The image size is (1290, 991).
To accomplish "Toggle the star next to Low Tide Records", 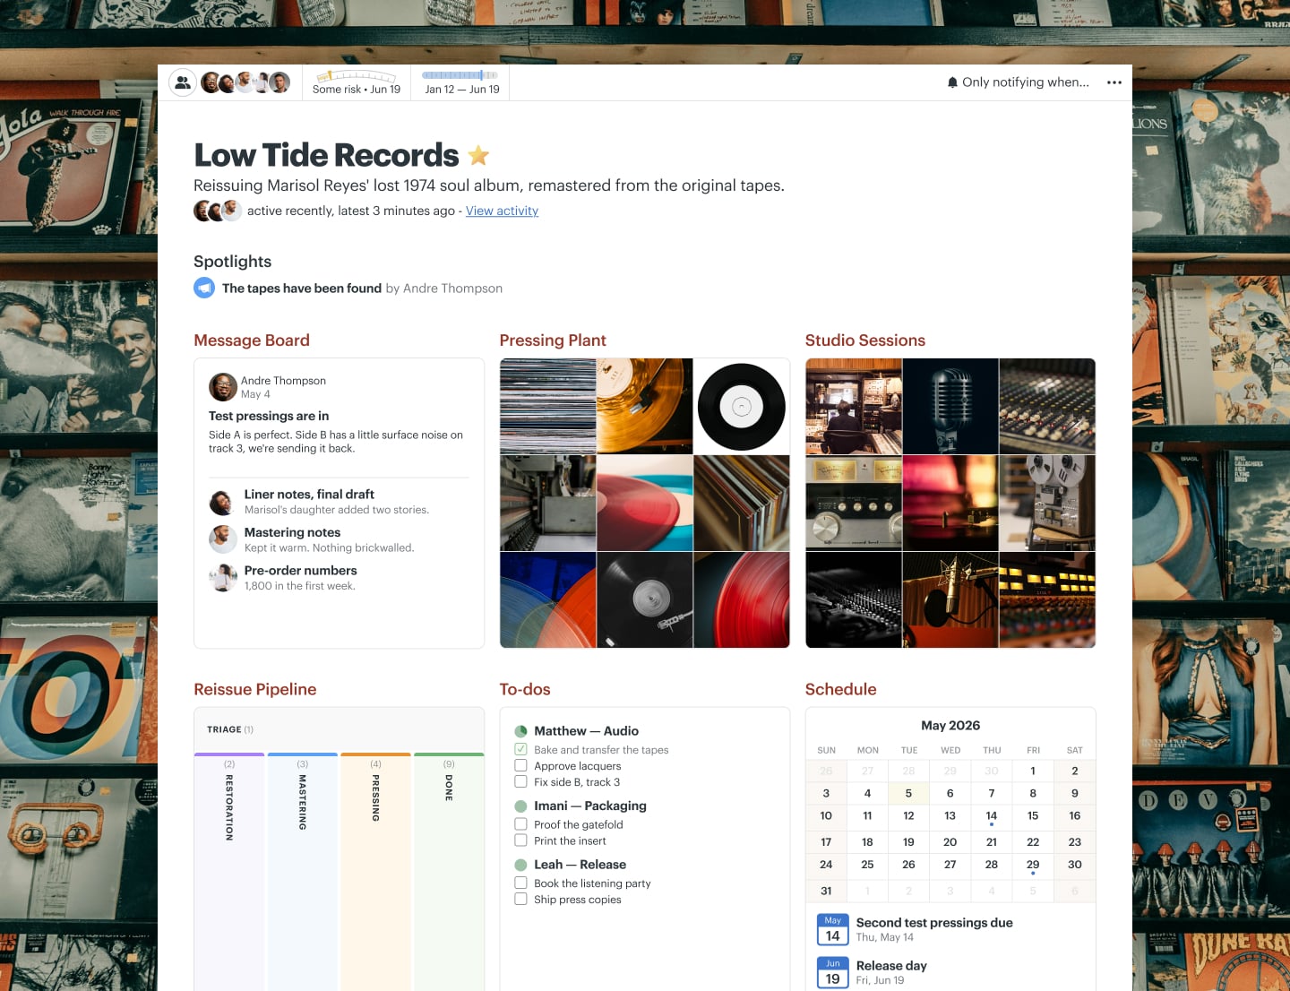I will pyautogui.click(x=479, y=156).
